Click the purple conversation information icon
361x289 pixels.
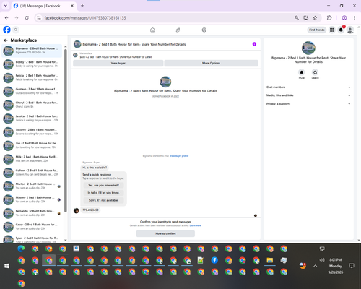(x=254, y=44)
